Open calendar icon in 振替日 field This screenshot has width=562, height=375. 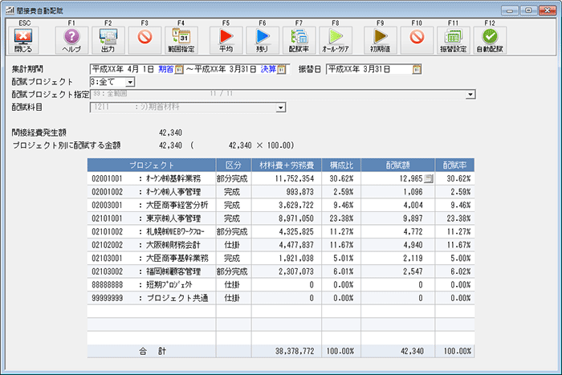point(417,69)
